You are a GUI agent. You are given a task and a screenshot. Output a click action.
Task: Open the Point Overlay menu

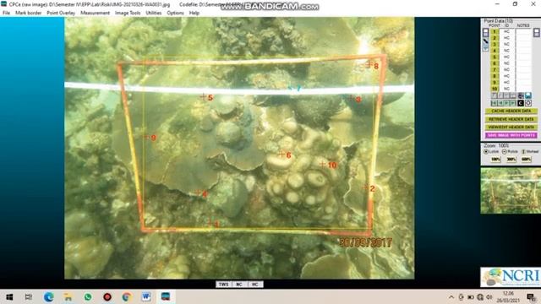(61, 13)
